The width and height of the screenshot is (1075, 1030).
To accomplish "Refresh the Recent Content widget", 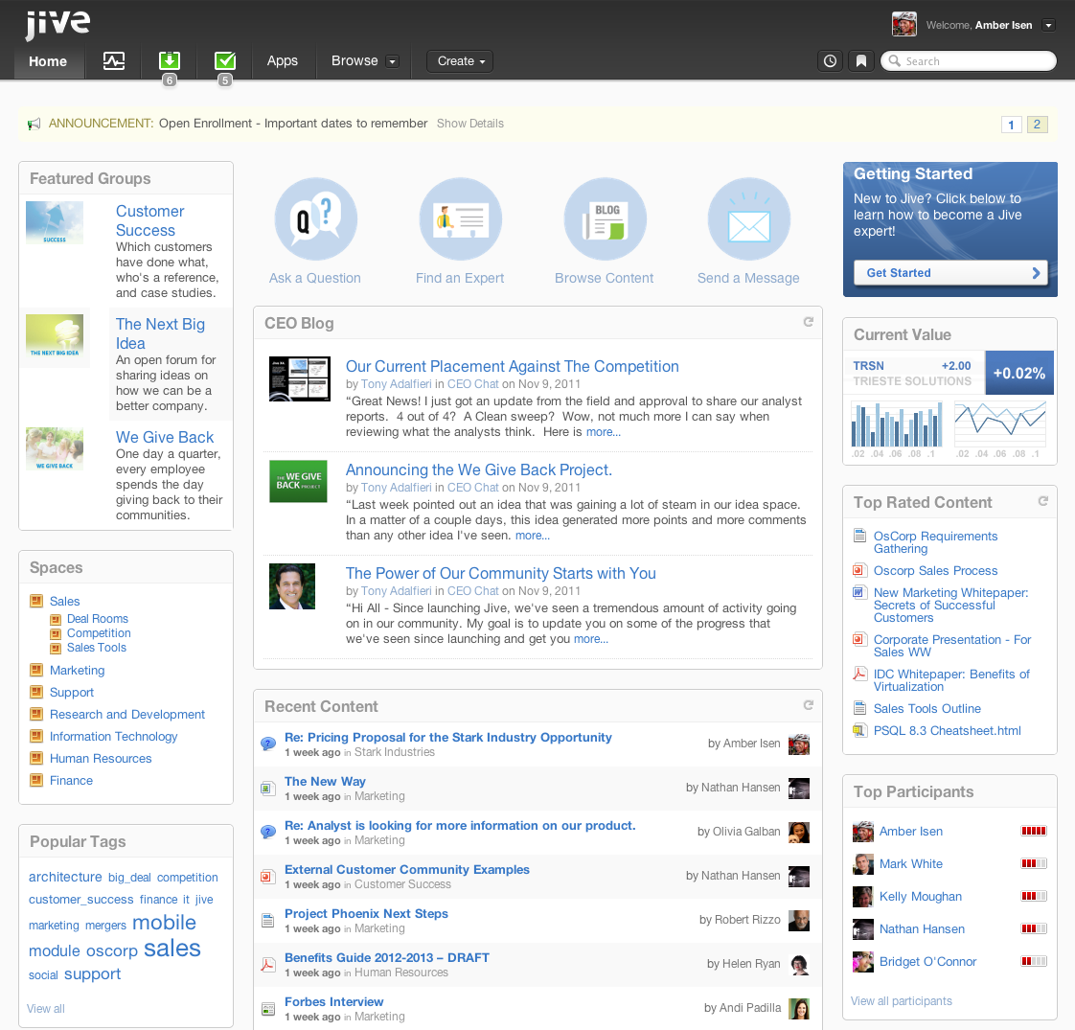I will pyautogui.click(x=809, y=705).
